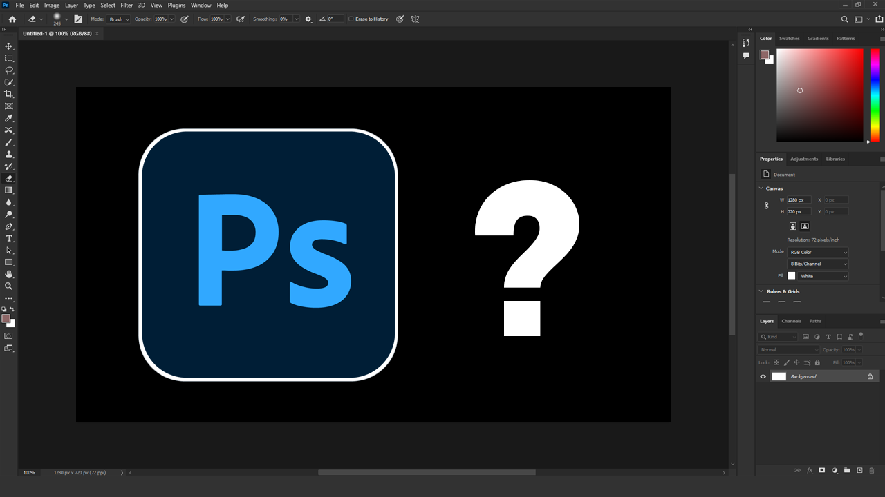Open the Image menu
Image resolution: width=885 pixels, height=497 pixels.
[52, 5]
